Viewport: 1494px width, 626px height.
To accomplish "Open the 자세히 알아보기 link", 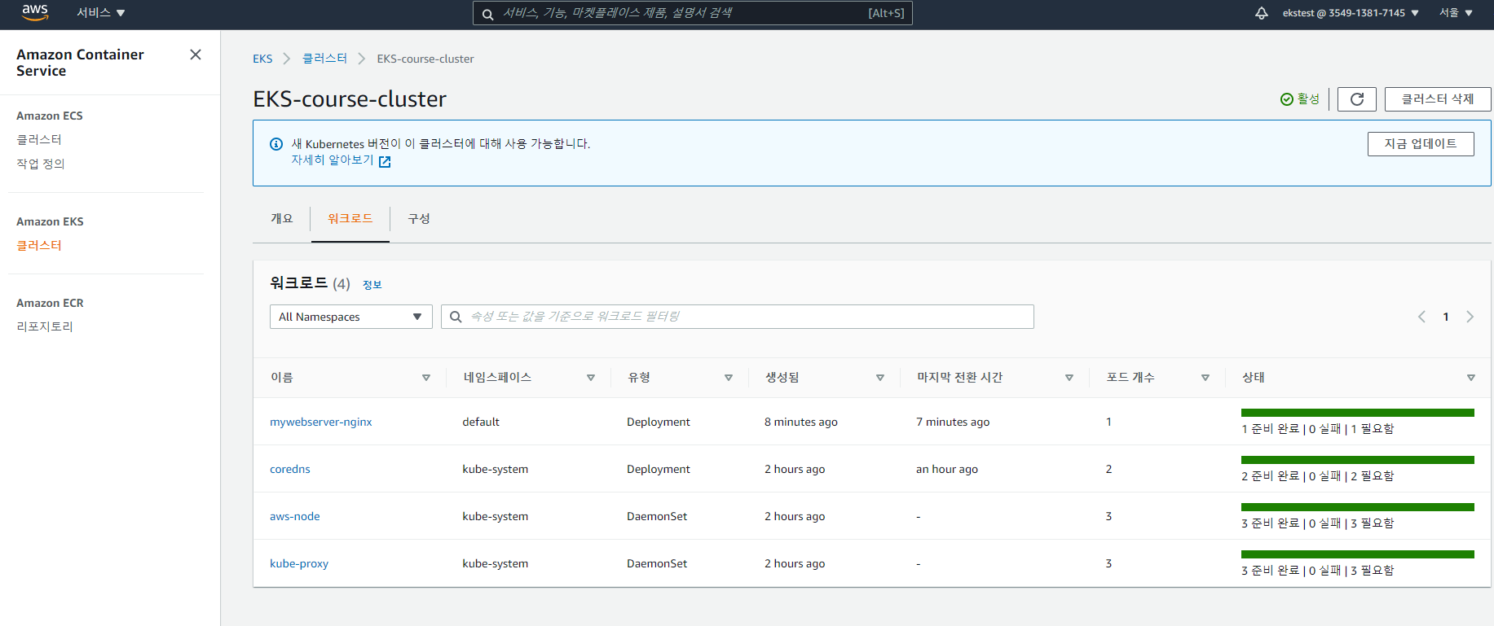I will point(333,160).
